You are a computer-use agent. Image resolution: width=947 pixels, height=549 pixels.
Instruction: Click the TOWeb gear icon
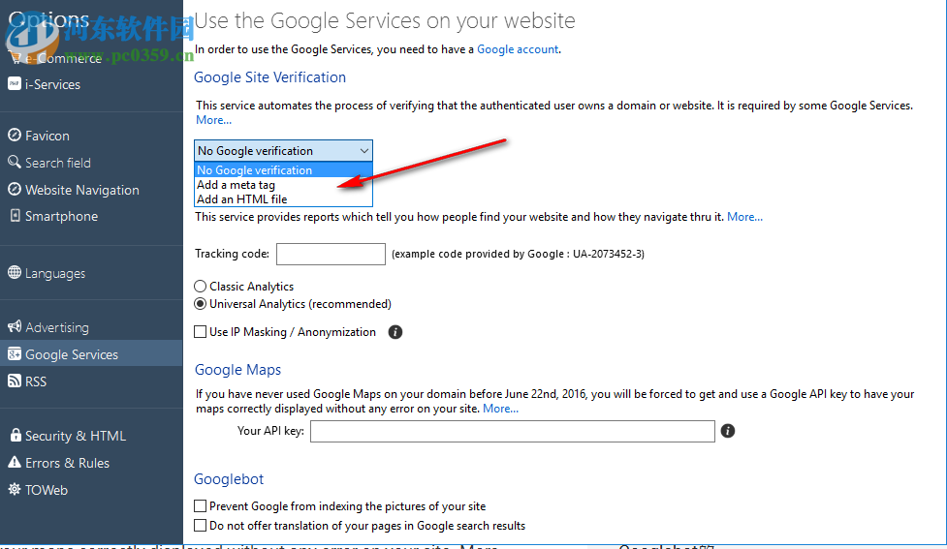tap(14, 489)
